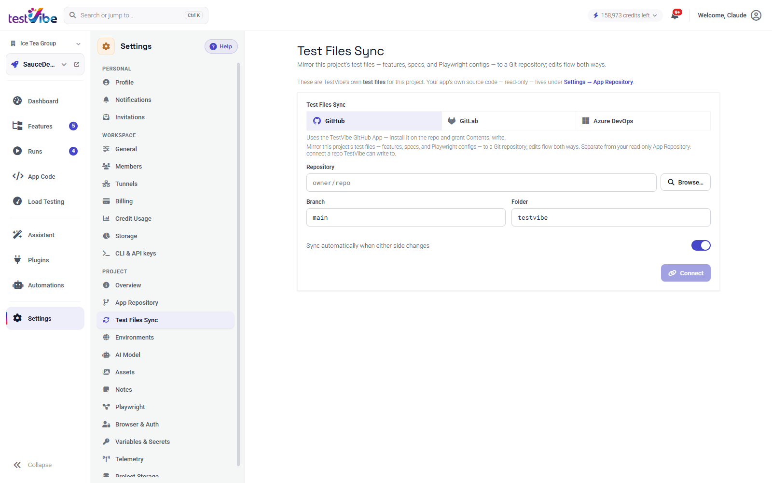Open the credits left dropdown
The width and height of the screenshot is (772, 483).
pos(625,15)
